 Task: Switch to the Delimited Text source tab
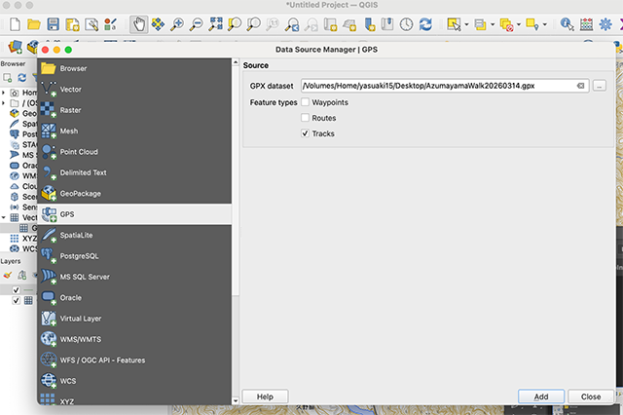pyautogui.click(x=134, y=172)
